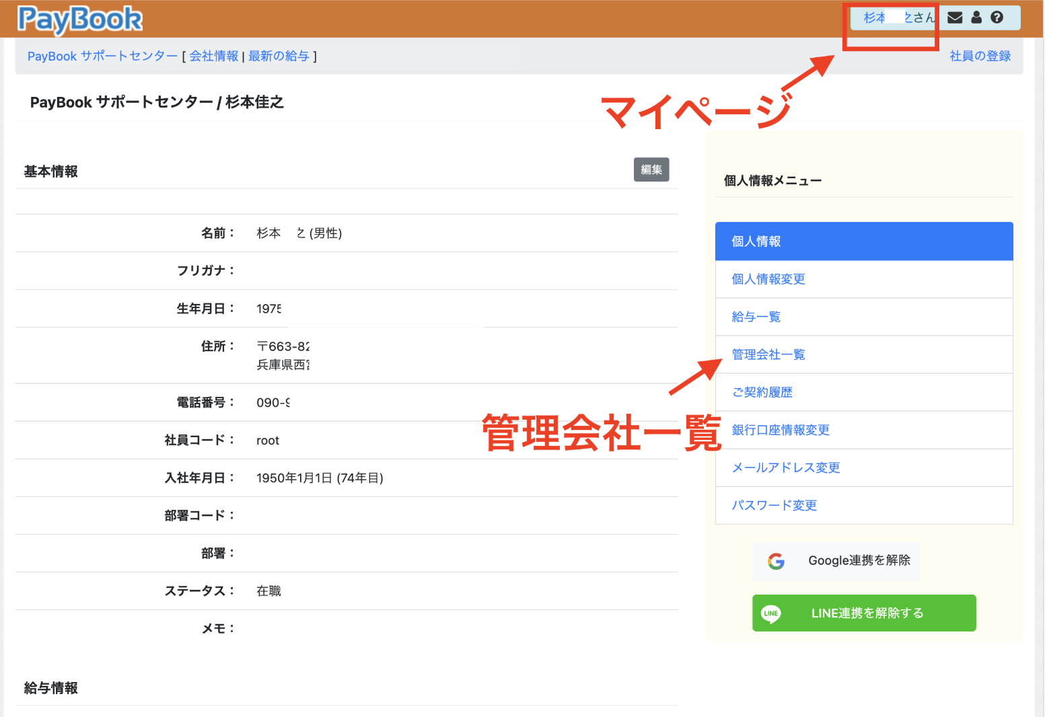Click the ステータス value 在職
1047x717 pixels.
click(x=268, y=591)
